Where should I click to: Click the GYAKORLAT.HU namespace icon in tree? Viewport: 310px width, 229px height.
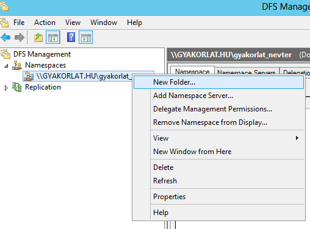(x=29, y=76)
